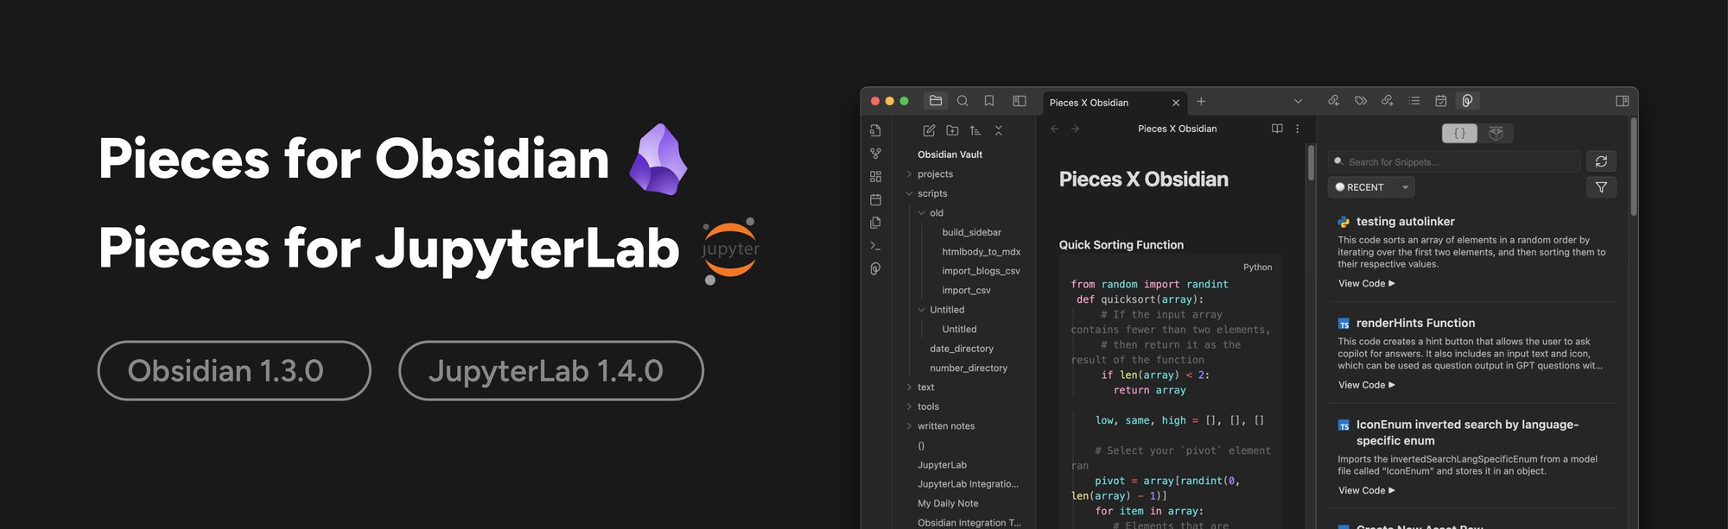Toggle the left sidebar panel icon

(x=1020, y=101)
